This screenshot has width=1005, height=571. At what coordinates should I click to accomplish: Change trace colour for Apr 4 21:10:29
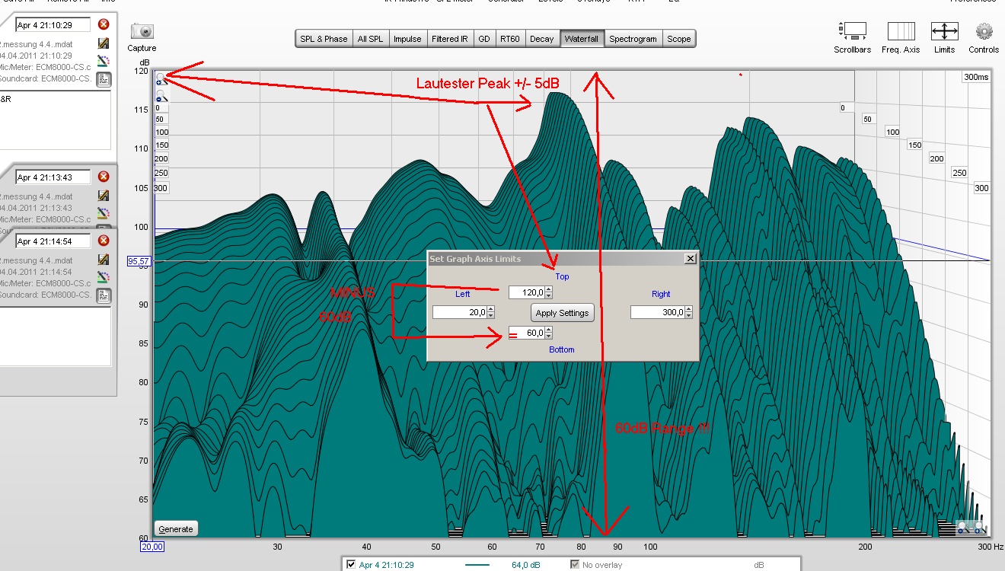(x=104, y=61)
